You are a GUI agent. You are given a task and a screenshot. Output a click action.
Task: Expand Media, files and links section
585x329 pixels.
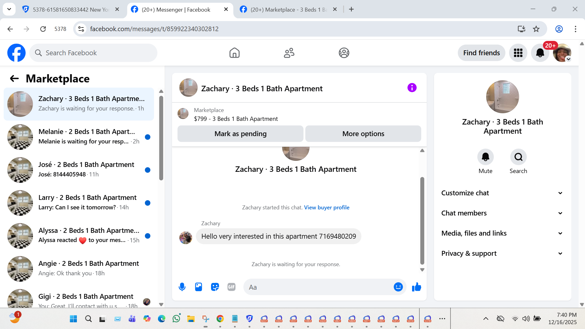coord(502,233)
